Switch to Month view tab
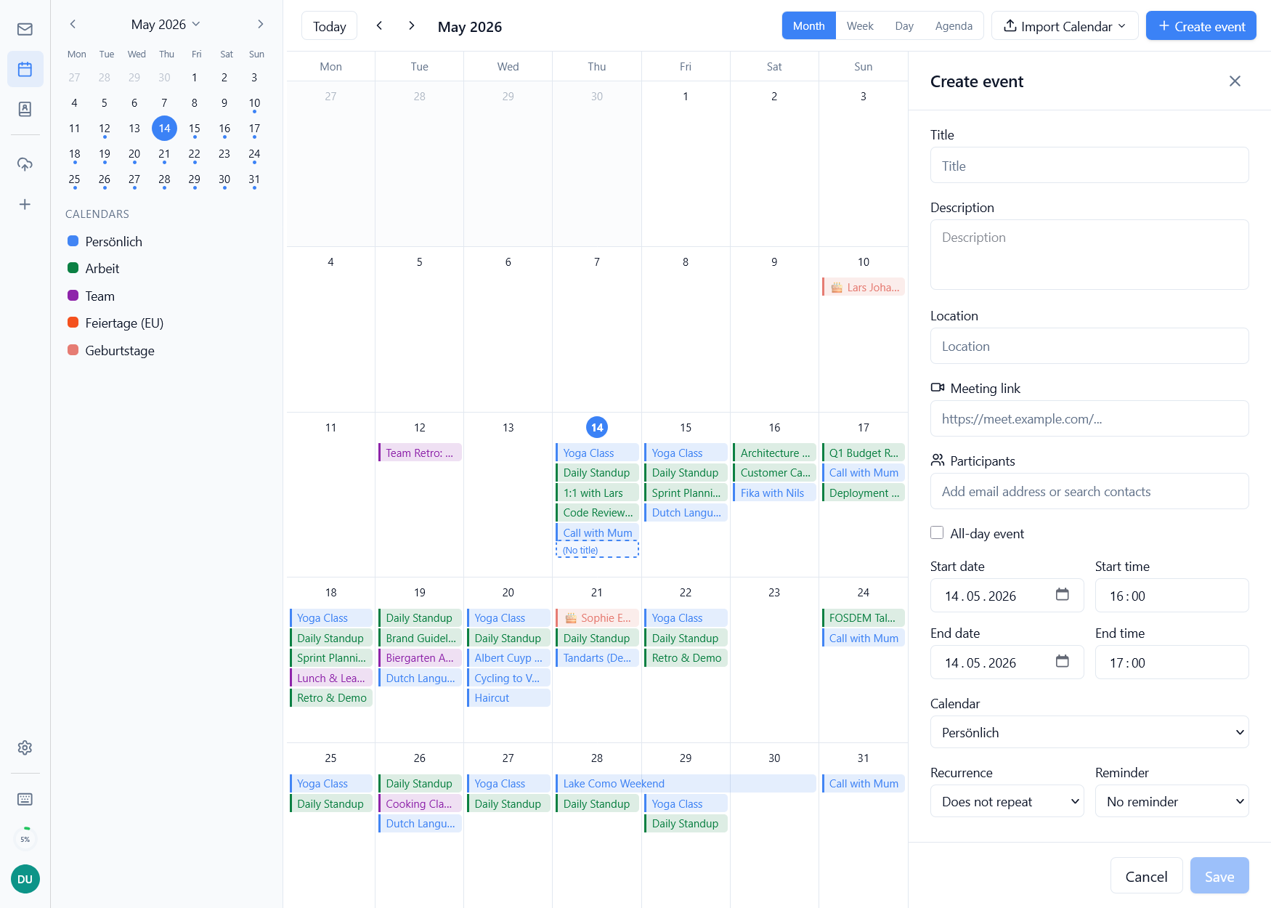1271x908 pixels. [808, 26]
